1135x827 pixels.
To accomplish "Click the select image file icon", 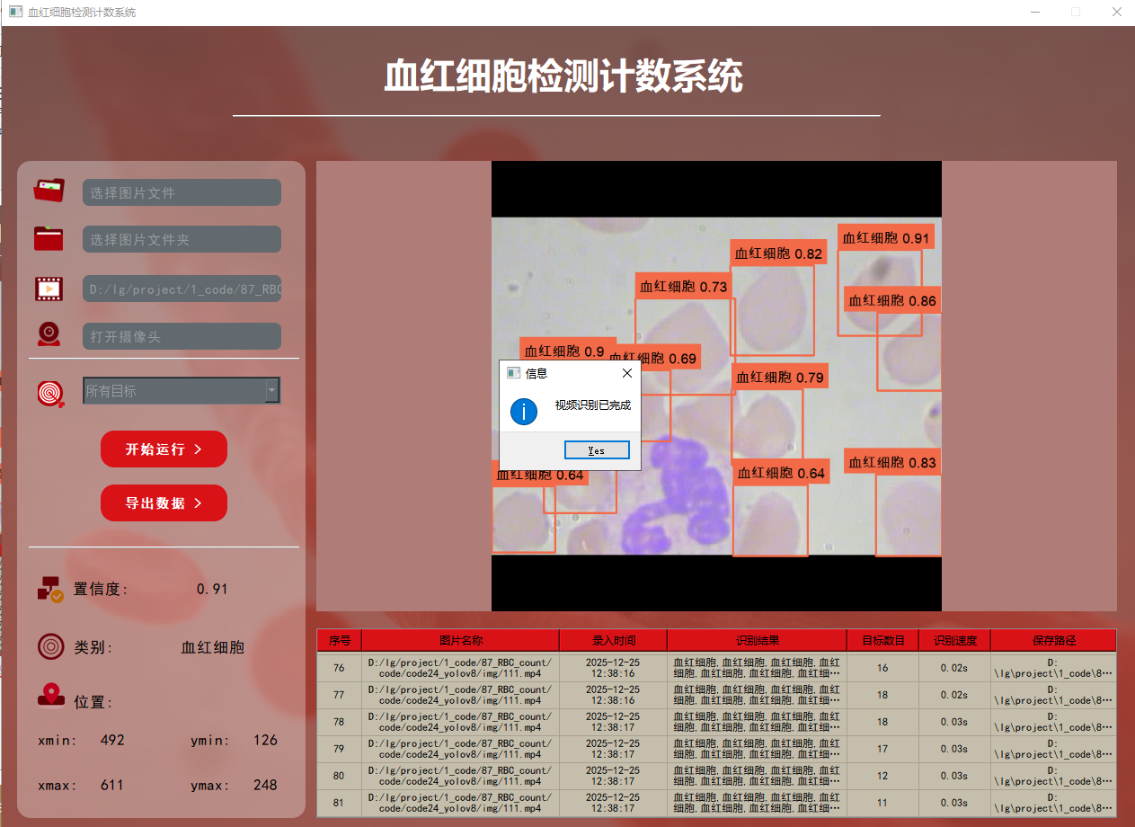I will [49, 190].
